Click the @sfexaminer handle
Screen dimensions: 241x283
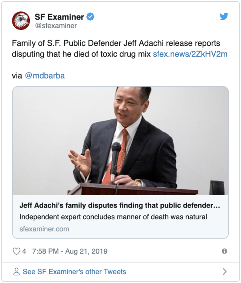click(56, 26)
